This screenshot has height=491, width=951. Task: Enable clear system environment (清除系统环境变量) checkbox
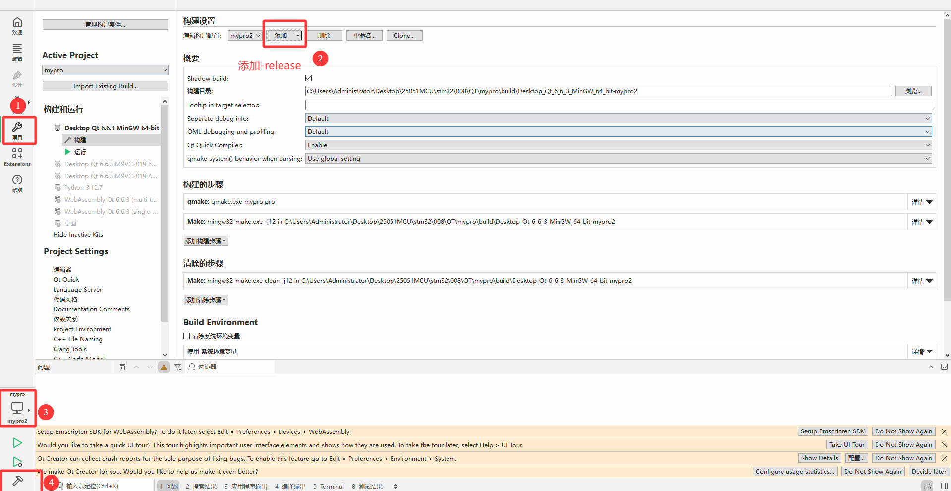187,336
